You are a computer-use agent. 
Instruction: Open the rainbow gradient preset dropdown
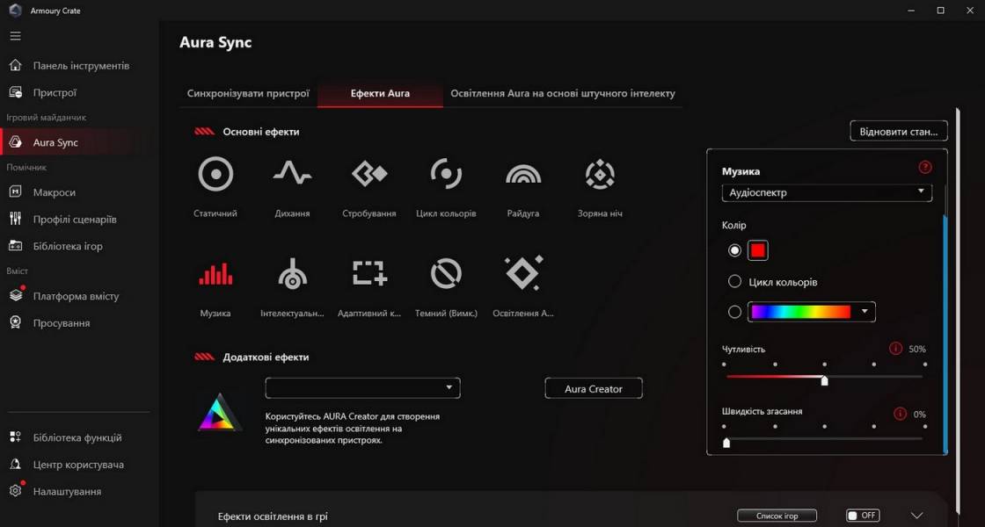(812, 312)
